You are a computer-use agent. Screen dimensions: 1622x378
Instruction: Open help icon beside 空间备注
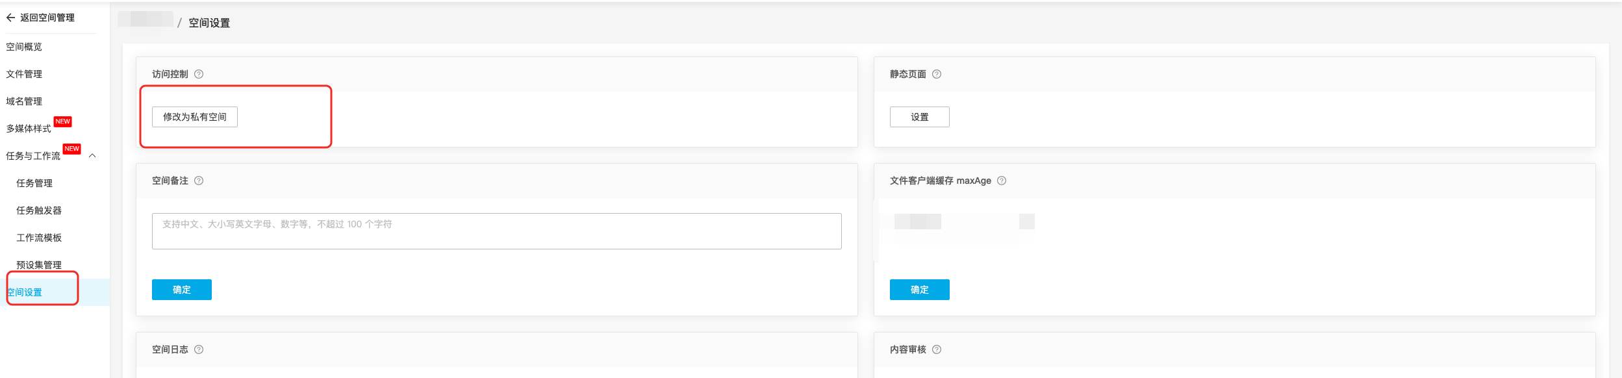pos(199,181)
